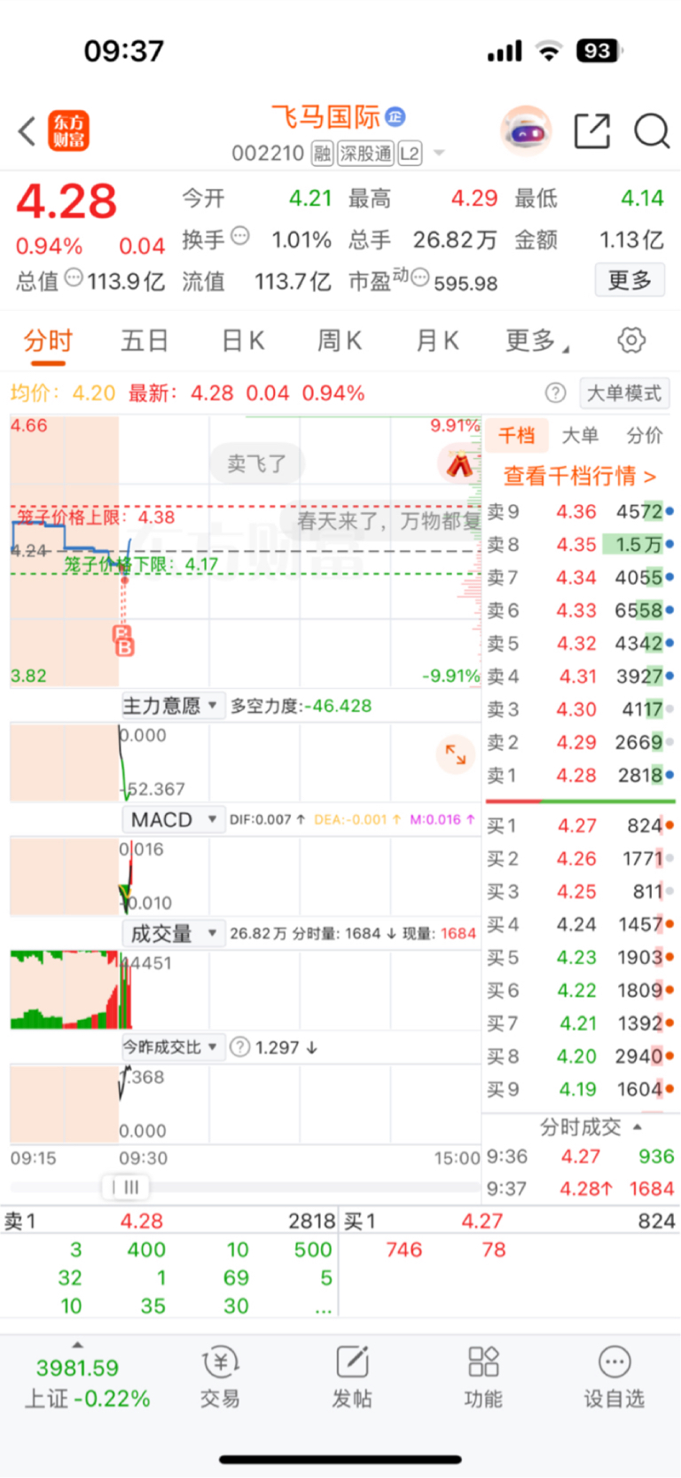Open the 上证 3981.59 index ticker
The height and width of the screenshot is (1478, 681).
[87, 1383]
